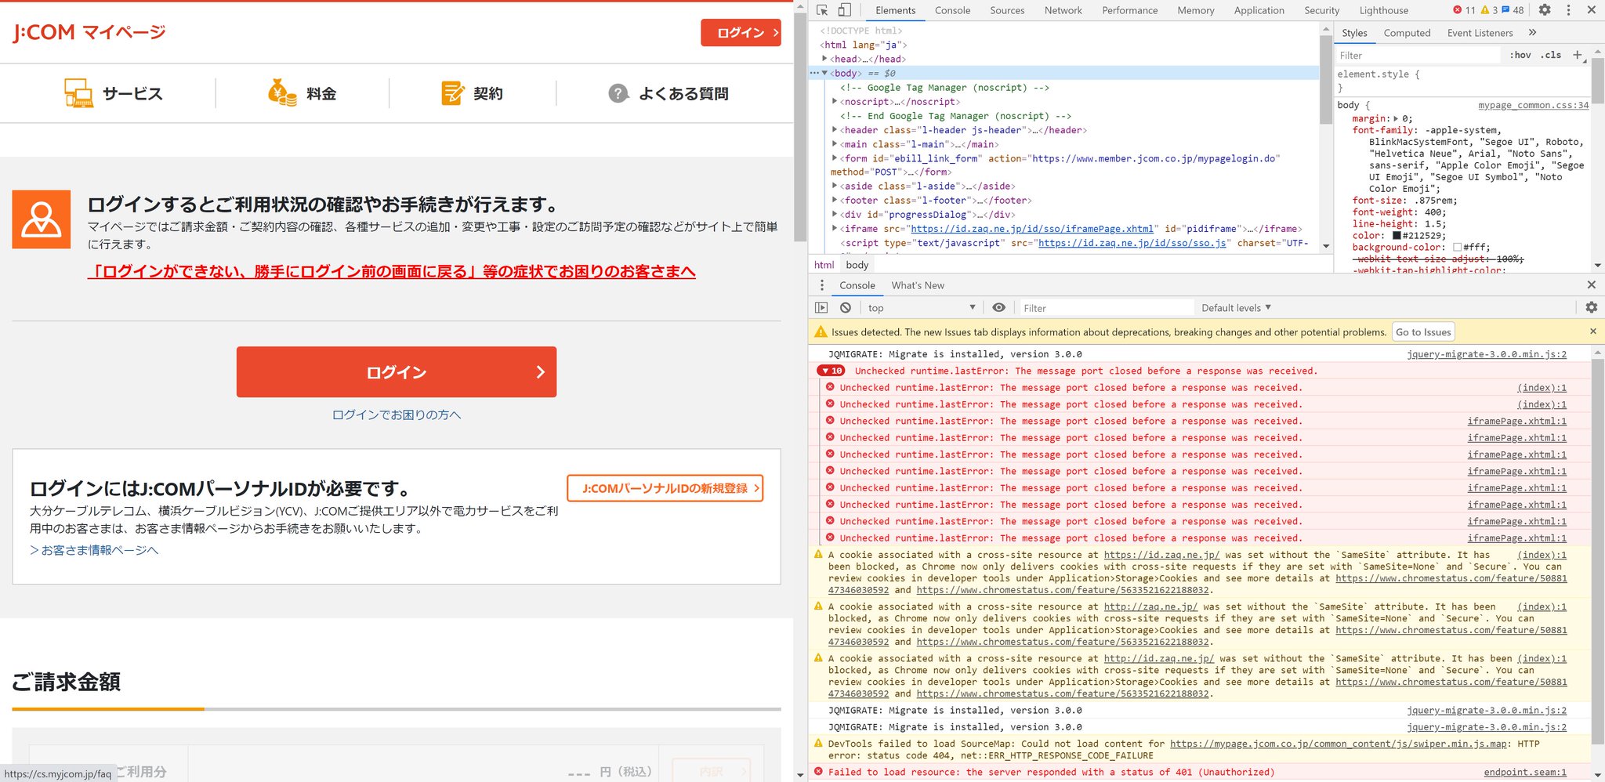
Task: Expand footer l-footer element node
Action: click(835, 201)
